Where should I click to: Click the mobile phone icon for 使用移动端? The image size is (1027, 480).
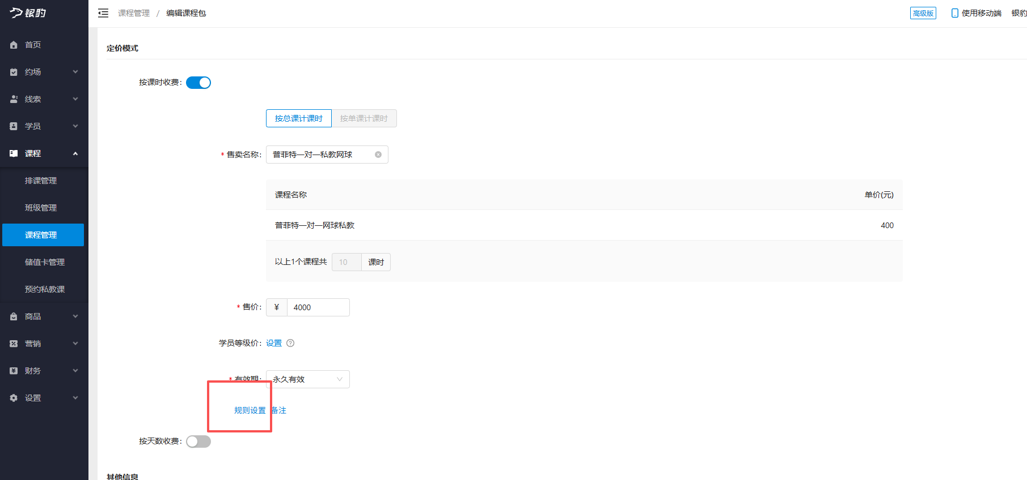point(955,13)
